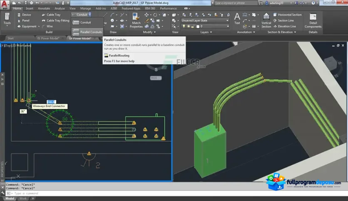Click the Match Properties tool
348x201 pixels.
136,20
